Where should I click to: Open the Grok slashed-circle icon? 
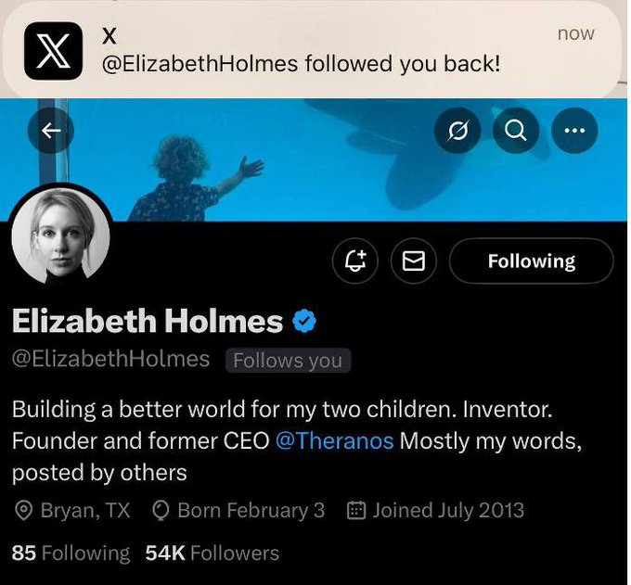point(457,132)
